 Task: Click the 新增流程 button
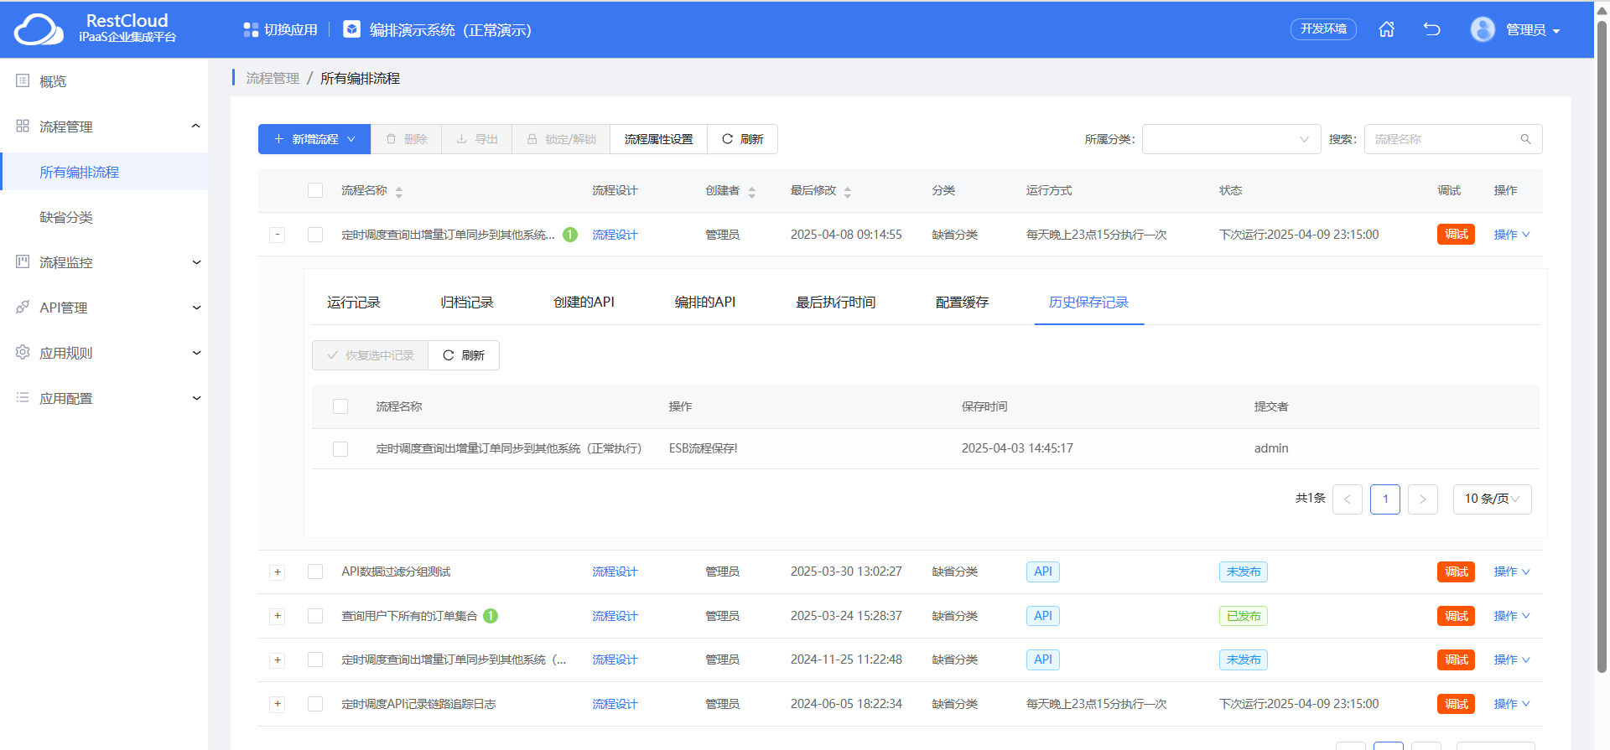coord(314,139)
